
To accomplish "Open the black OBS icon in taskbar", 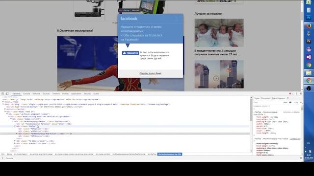I will pyautogui.click(x=309, y=88).
